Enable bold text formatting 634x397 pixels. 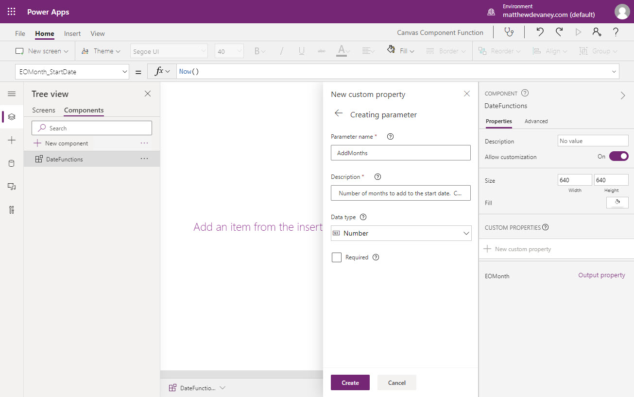(x=256, y=50)
